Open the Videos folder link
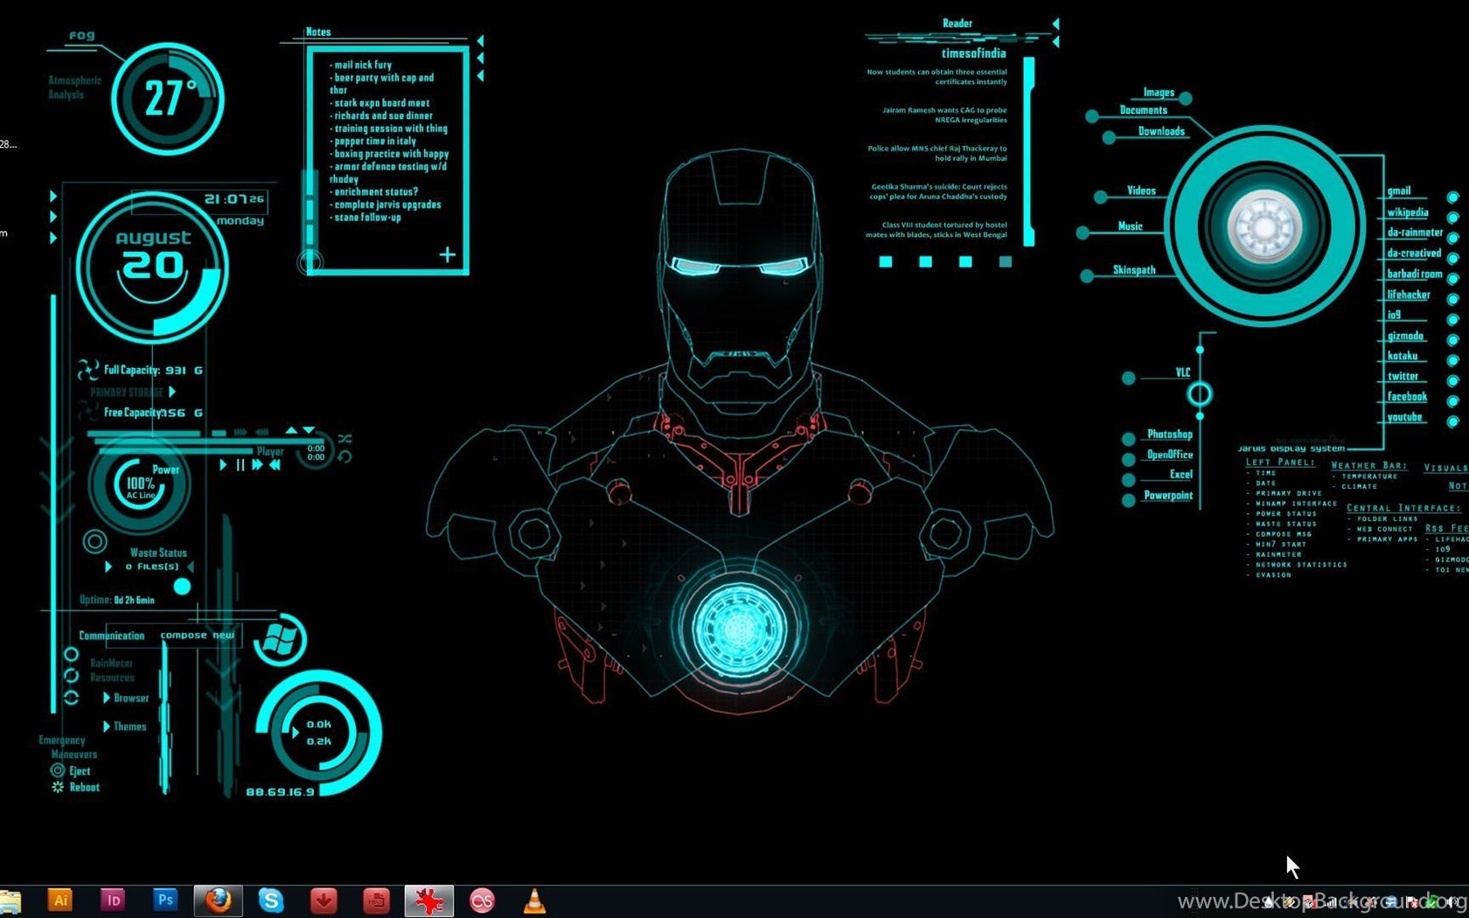The width and height of the screenshot is (1469, 918). pyautogui.click(x=1141, y=191)
